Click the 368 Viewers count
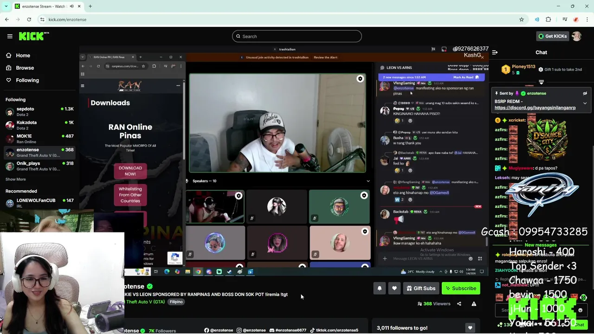The height and width of the screenshot is (334, 594). [x=434, y=304]
